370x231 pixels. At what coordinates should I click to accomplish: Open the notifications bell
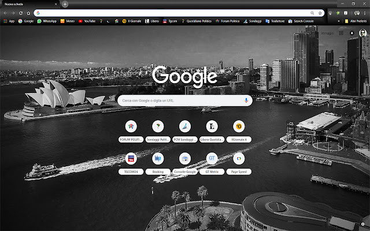click(351, 33)
